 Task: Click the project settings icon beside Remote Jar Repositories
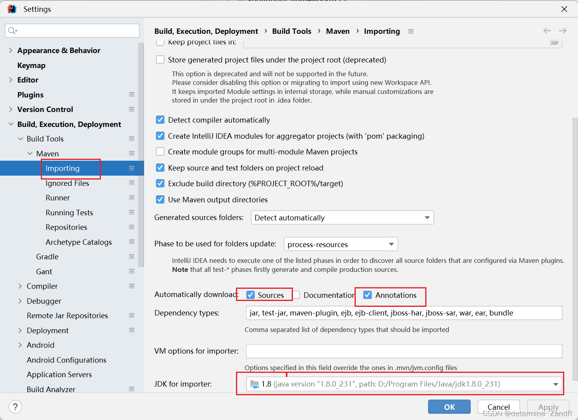pos(132,315)
